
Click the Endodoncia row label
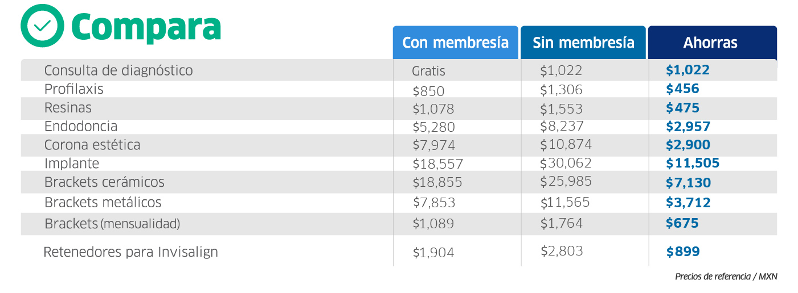coord(81,126)
